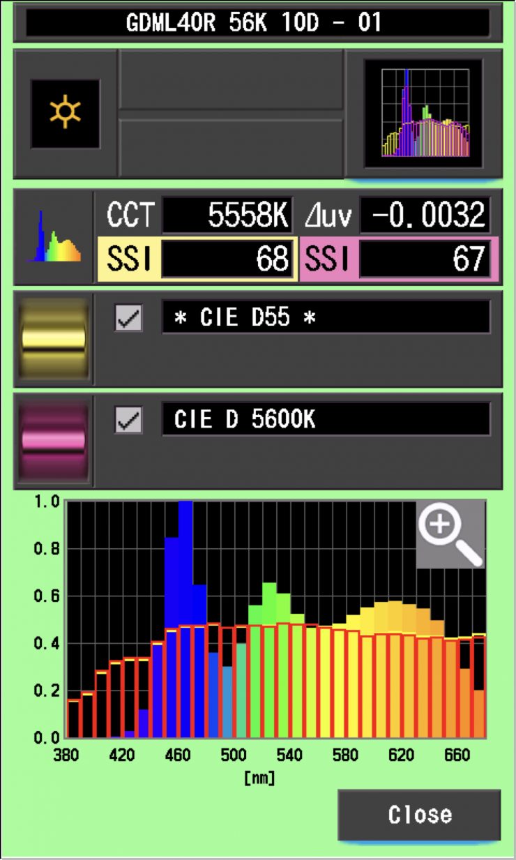Select the Δuv value -0.0032

(x=425, y=216)
